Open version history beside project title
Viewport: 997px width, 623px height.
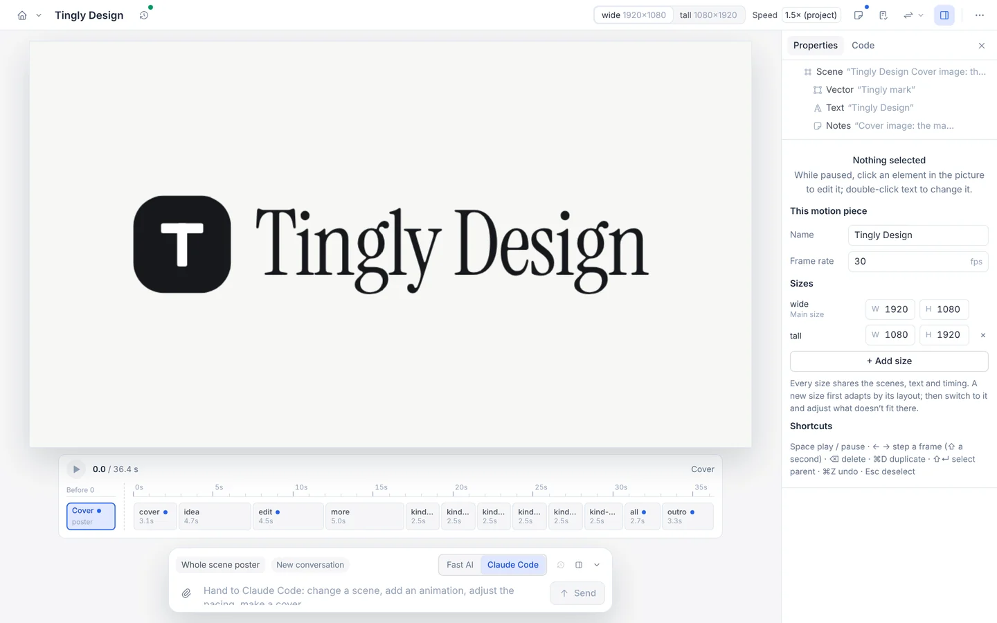[144, 15]
